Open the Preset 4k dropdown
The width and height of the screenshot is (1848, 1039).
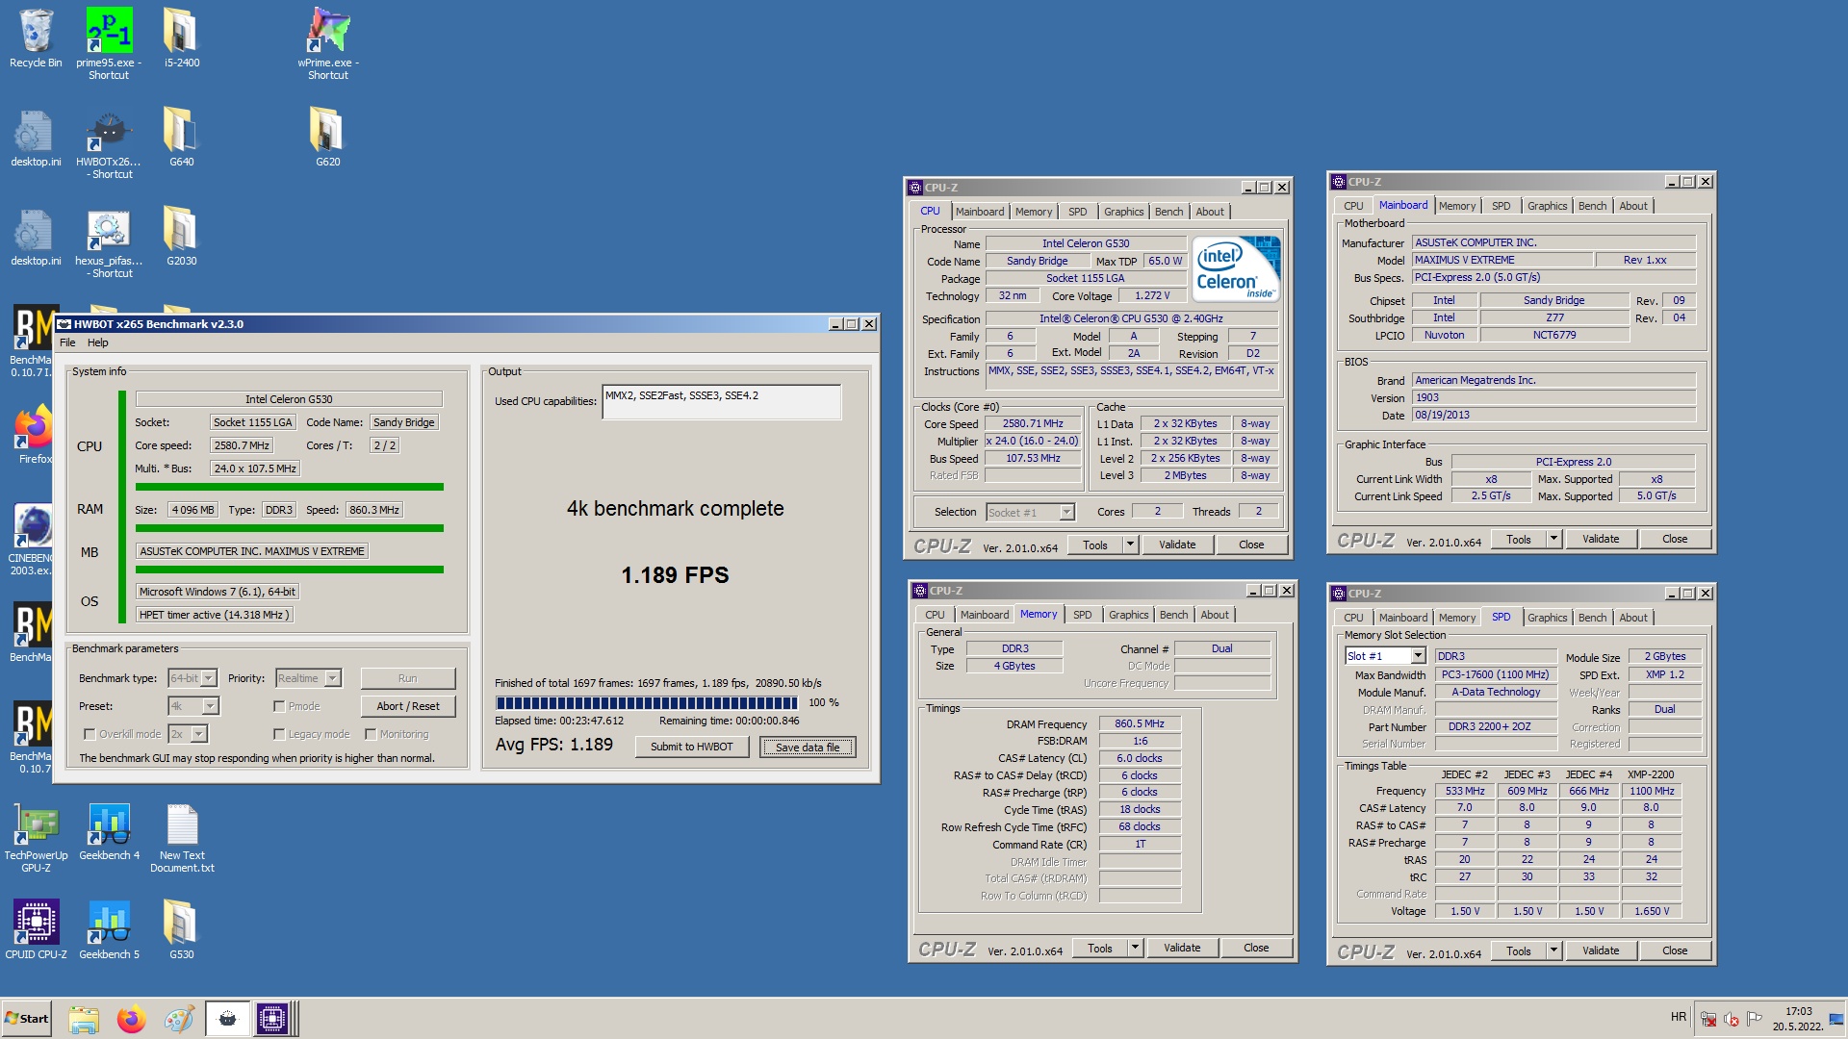pos(211,706)
